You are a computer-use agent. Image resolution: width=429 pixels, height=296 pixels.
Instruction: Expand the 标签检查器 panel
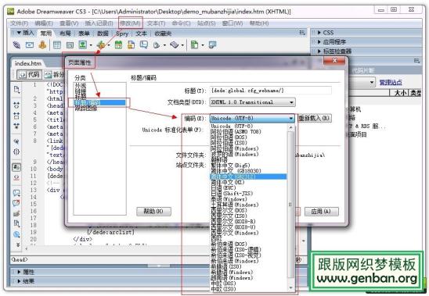tap(319, 51)
